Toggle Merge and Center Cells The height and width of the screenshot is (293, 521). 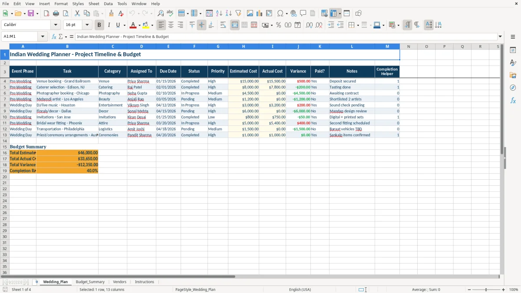pyautogui.click(x=235, y=25)
